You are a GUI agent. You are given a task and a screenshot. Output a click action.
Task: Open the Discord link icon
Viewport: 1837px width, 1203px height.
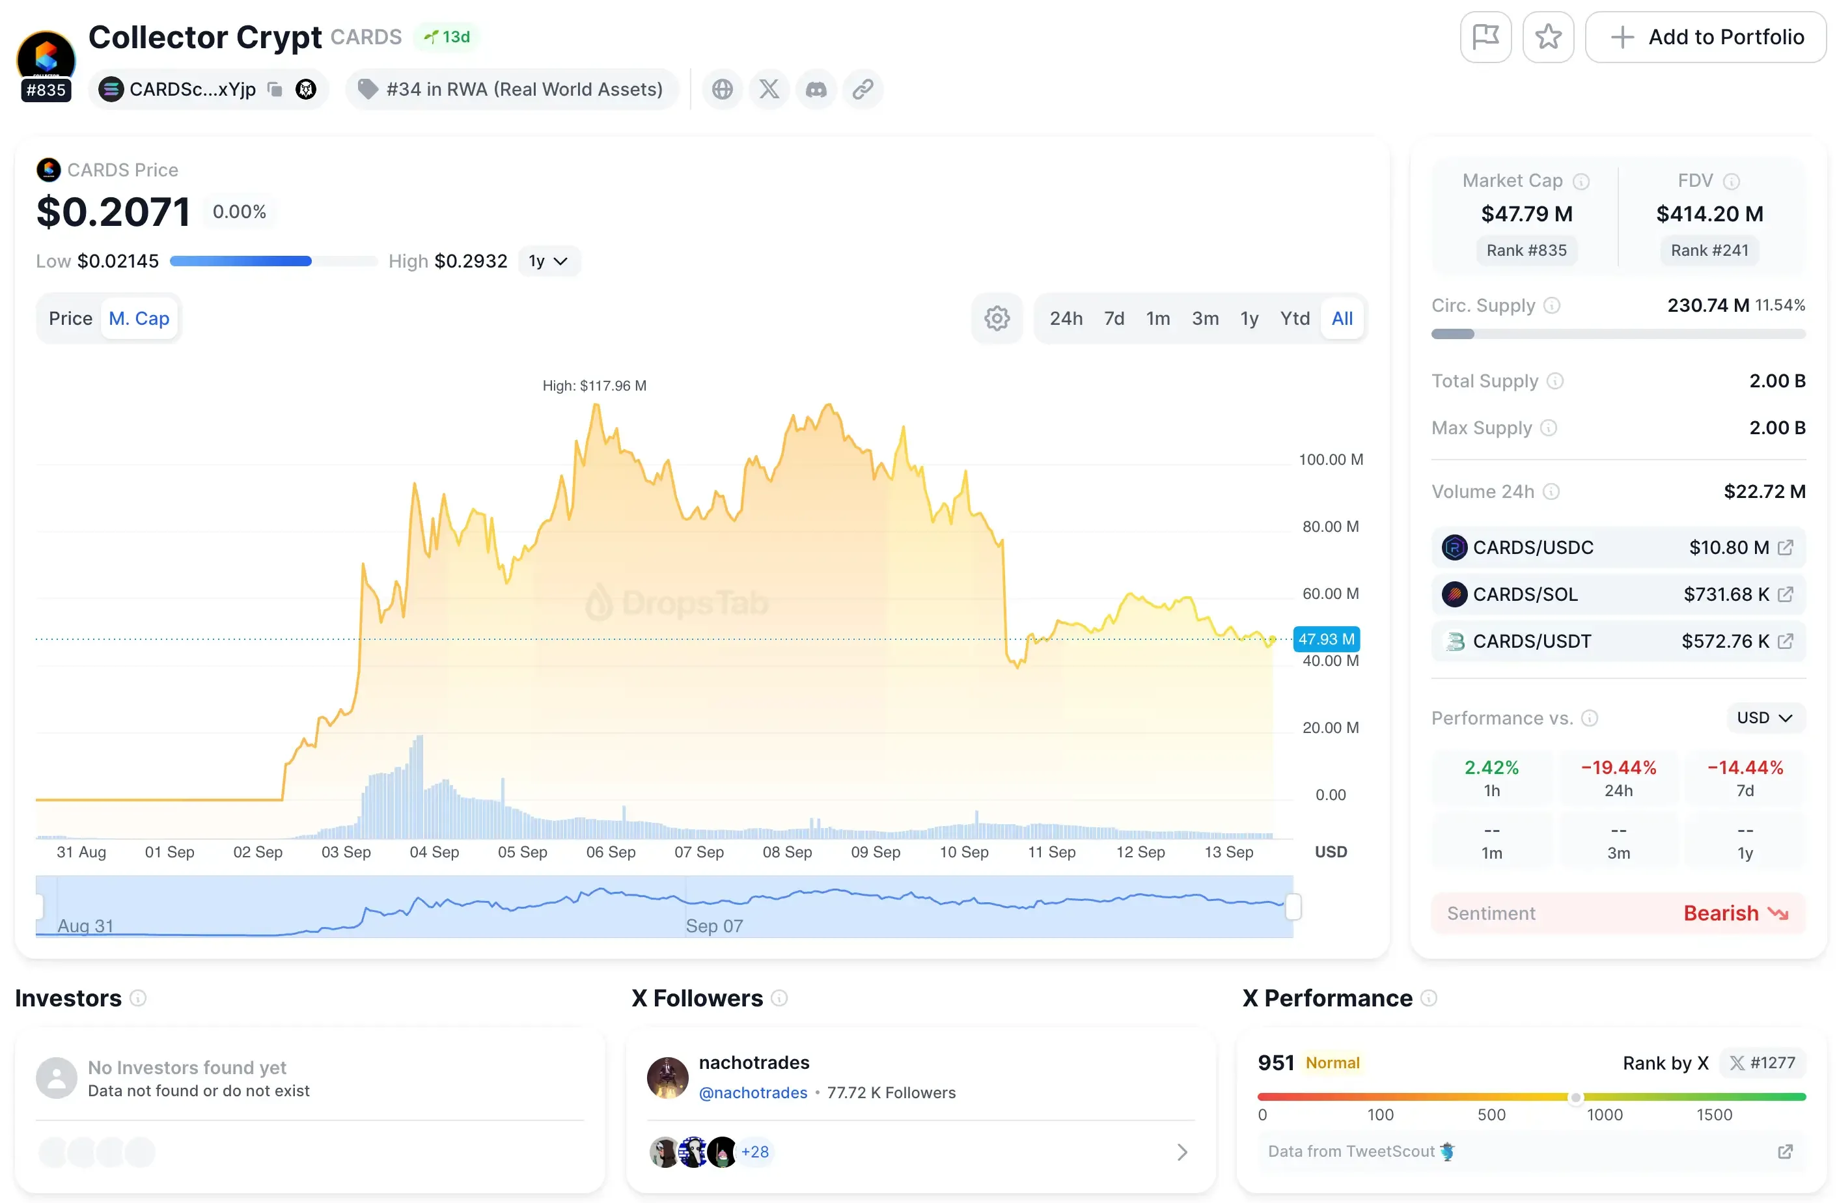[x=816, y=89]
